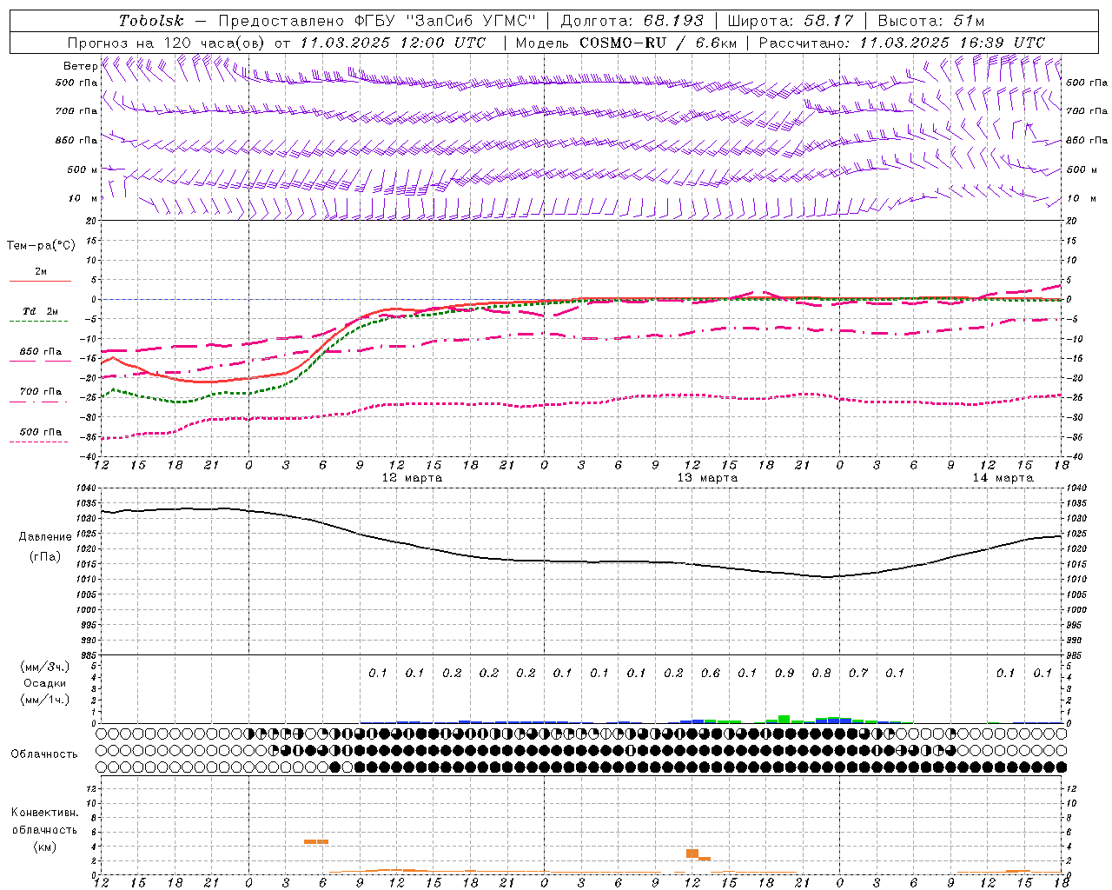Click the tallest green precipitation bar below '0.9'
This screenshot has width=1112, height=890.
784,719
